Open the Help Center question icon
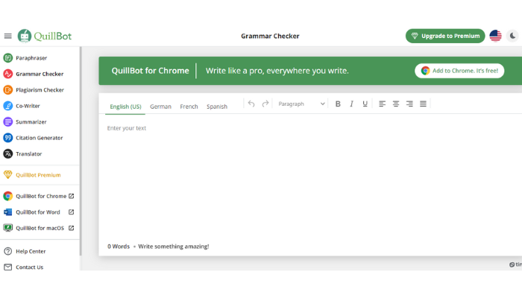The image size is (522, 298). pyautogui.click(x=7, y=252)
